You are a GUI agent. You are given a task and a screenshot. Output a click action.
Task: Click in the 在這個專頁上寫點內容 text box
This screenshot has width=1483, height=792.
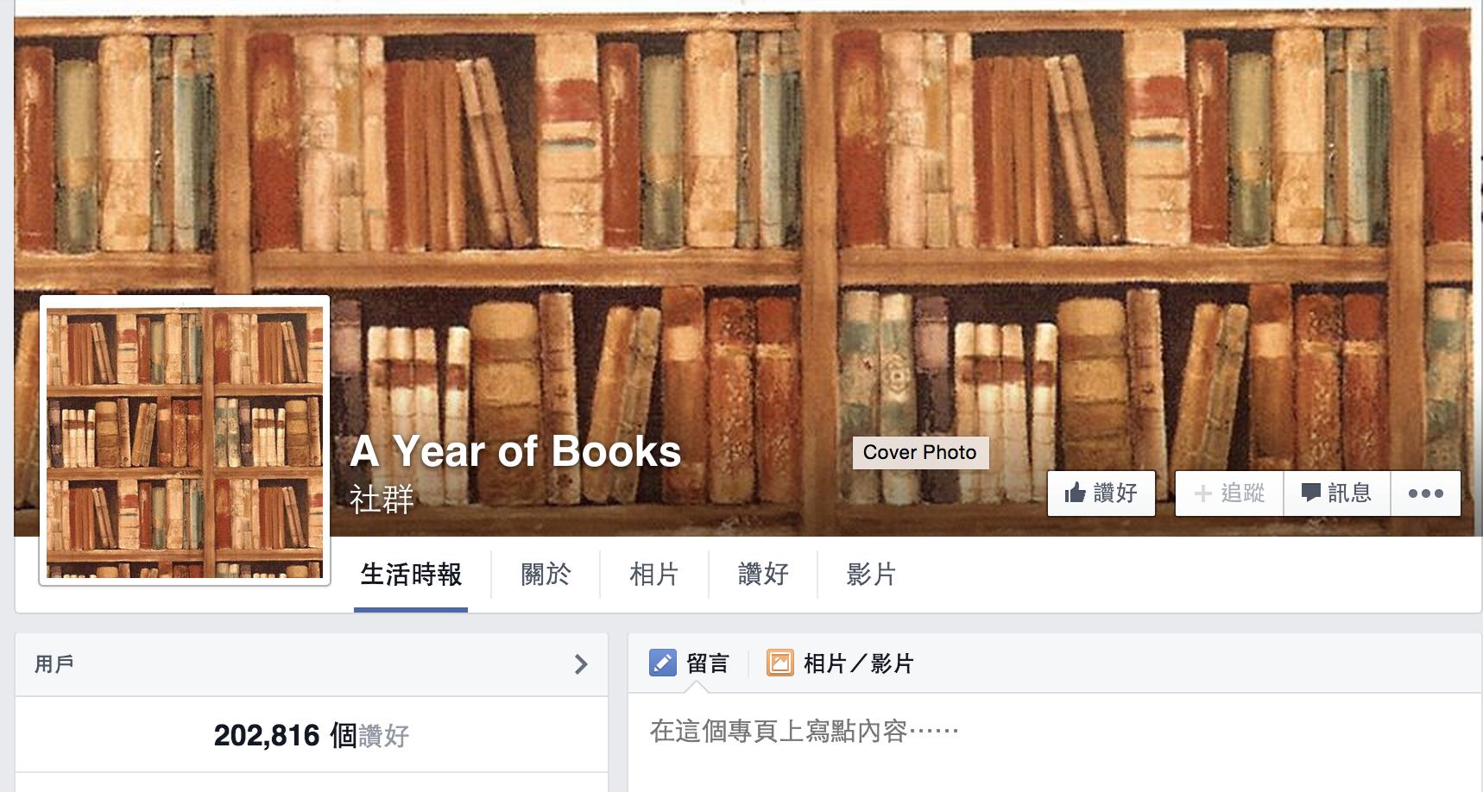[x=1054, y=732]
